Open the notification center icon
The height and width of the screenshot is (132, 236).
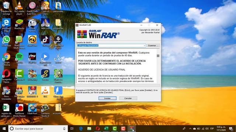(x=231, y=129)
